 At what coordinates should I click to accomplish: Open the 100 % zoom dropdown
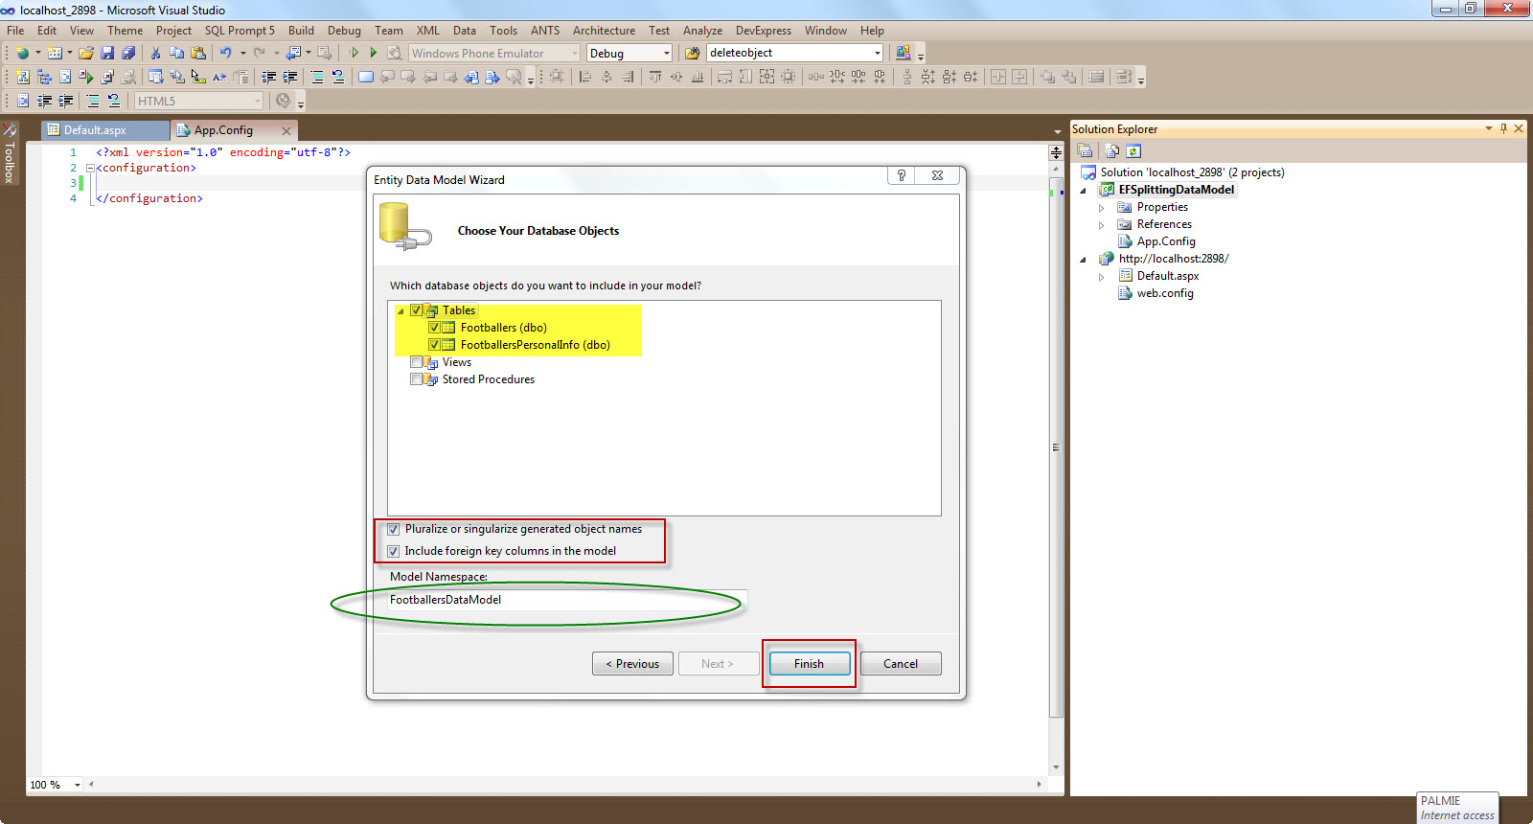tap(78, 785)
